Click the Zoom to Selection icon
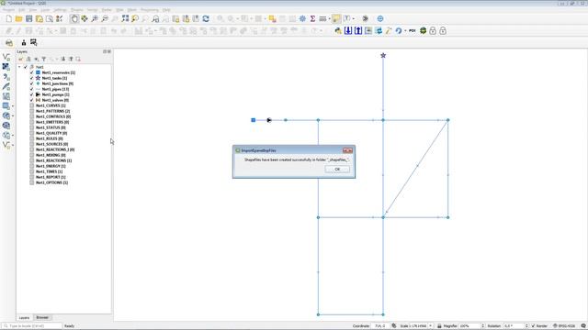 [x=135, y=18]
